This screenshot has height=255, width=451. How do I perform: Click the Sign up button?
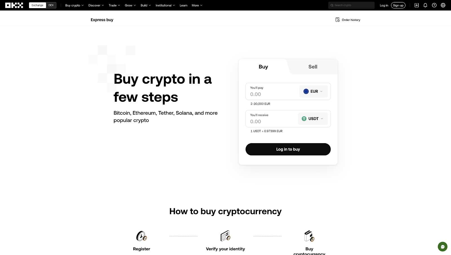click(398, 5)
